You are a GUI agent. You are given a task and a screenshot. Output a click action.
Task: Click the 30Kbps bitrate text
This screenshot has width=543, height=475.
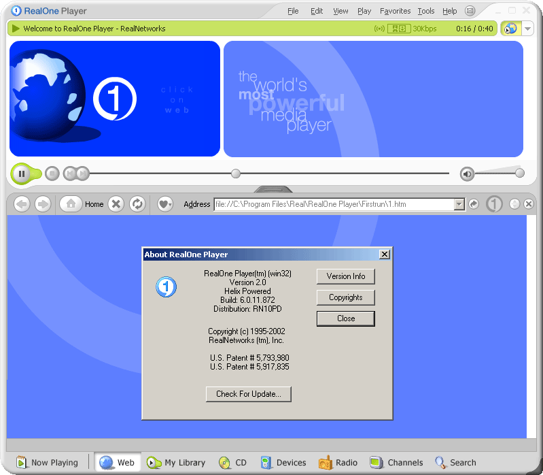(425, 29)
